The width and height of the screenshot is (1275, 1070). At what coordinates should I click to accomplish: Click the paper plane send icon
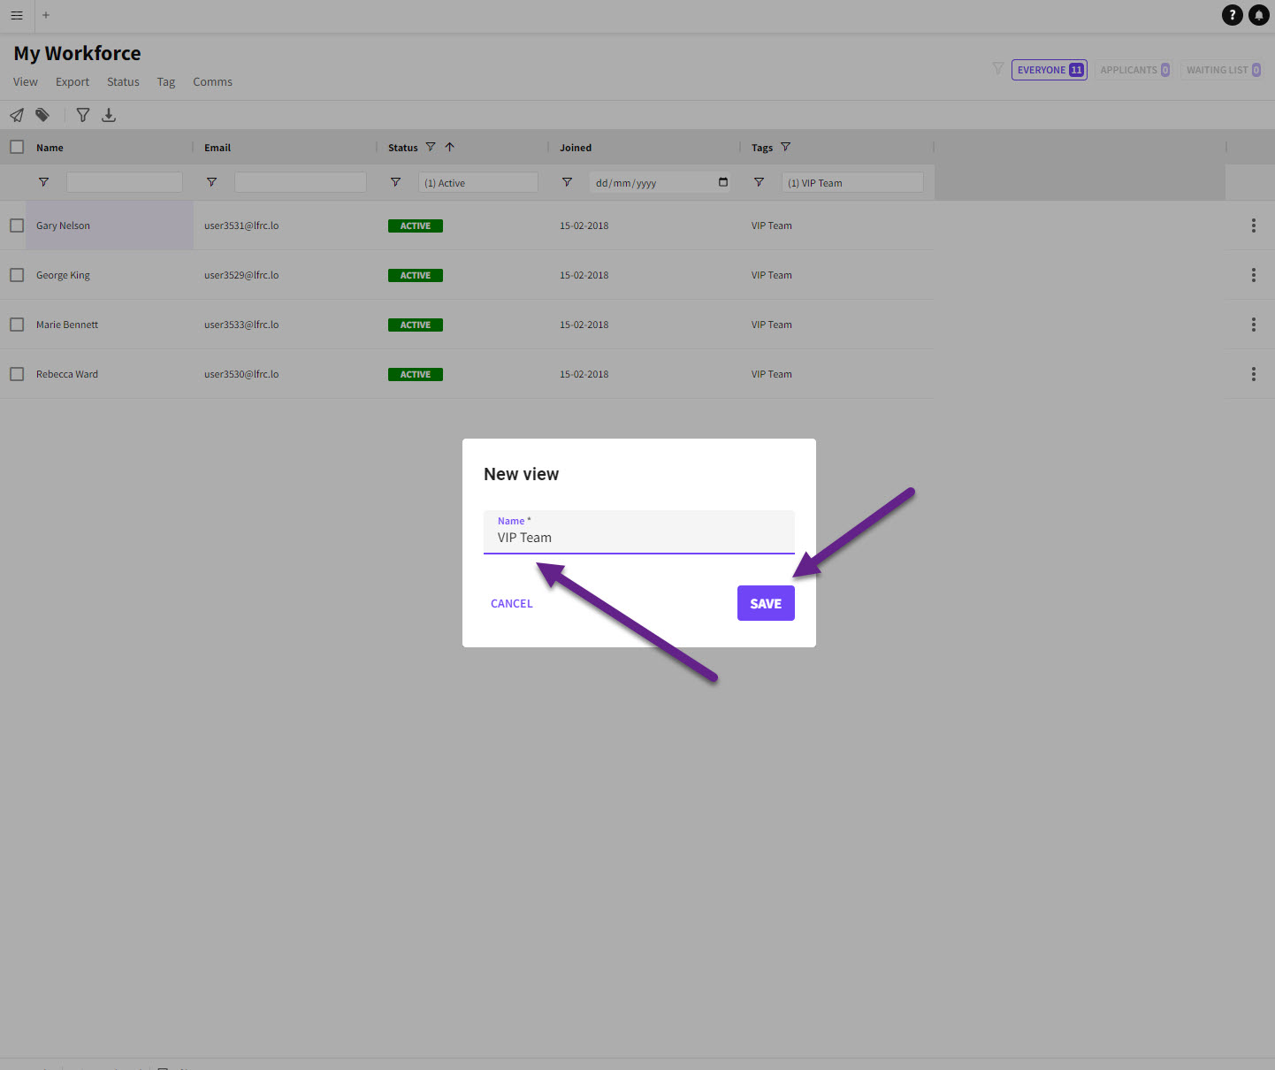(x=17, y=115)
